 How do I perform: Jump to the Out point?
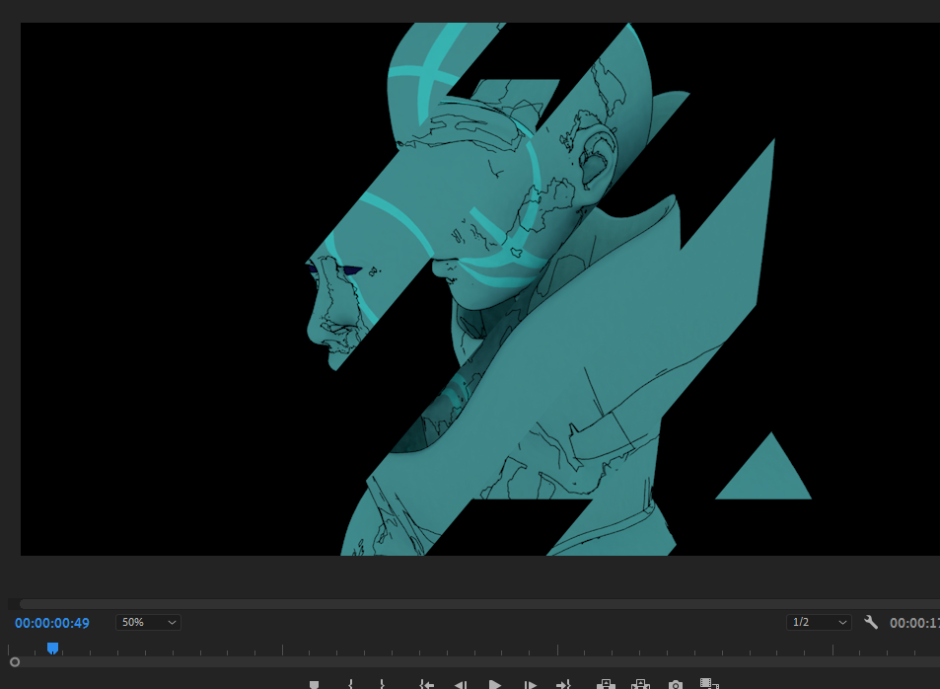(x=563, y=685)
